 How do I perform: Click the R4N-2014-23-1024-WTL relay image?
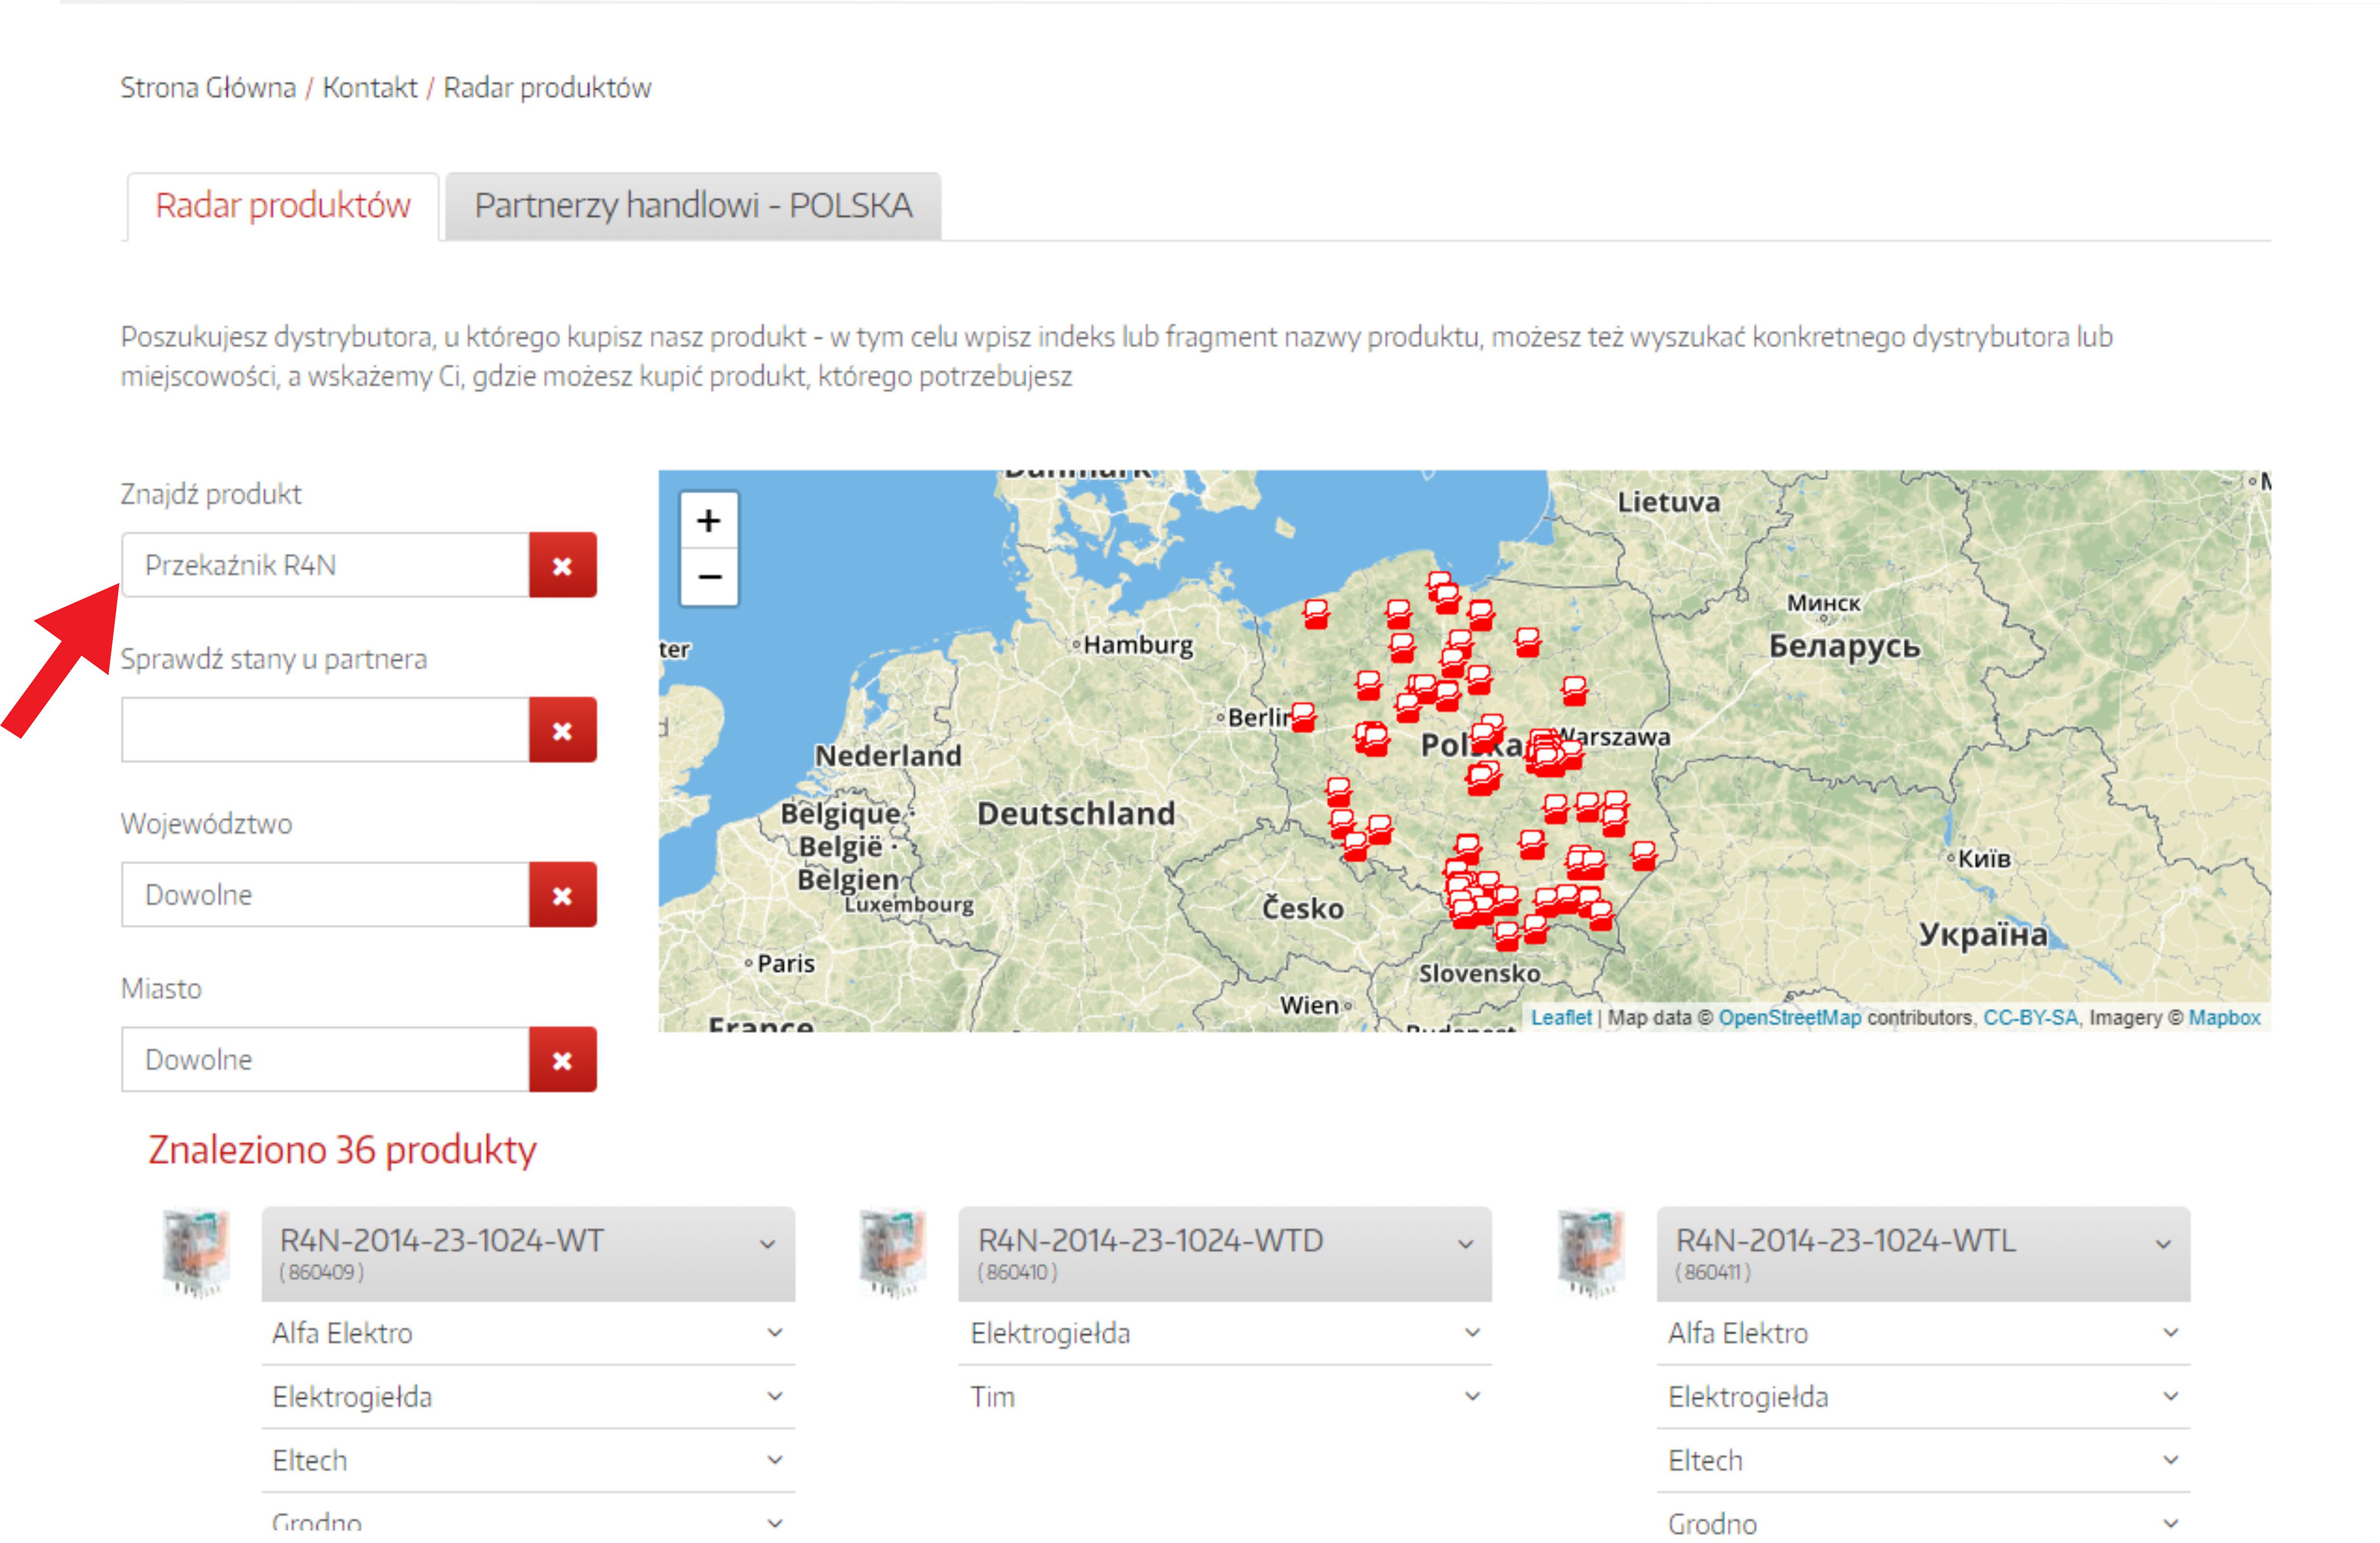[1591, 1254]
